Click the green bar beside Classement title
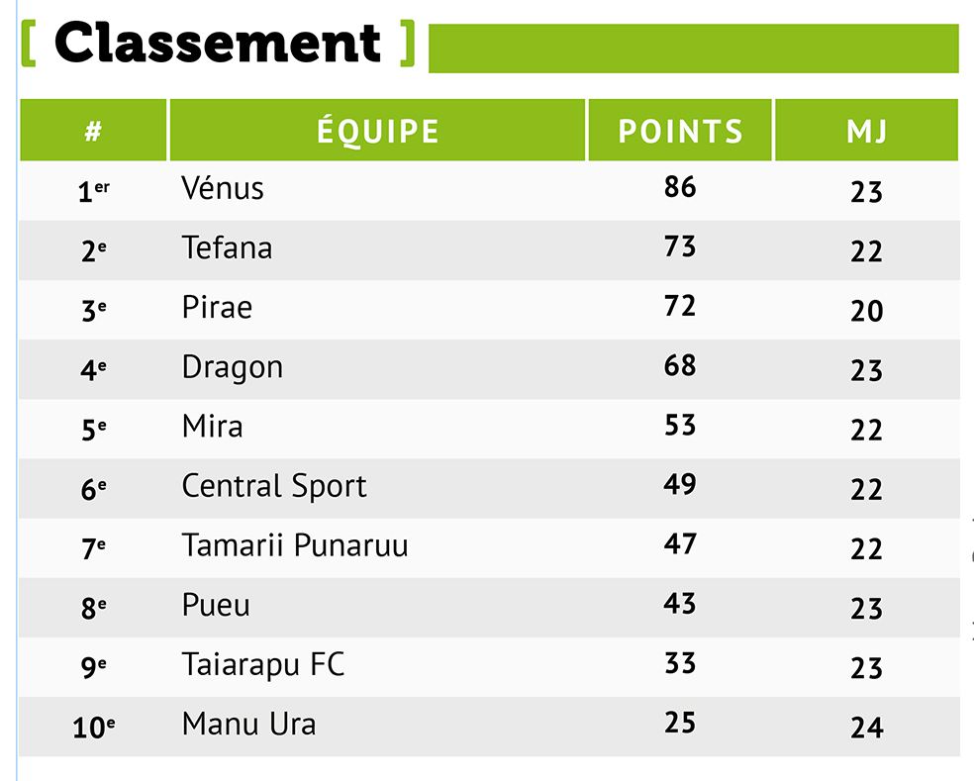 (x=693, y=49)
